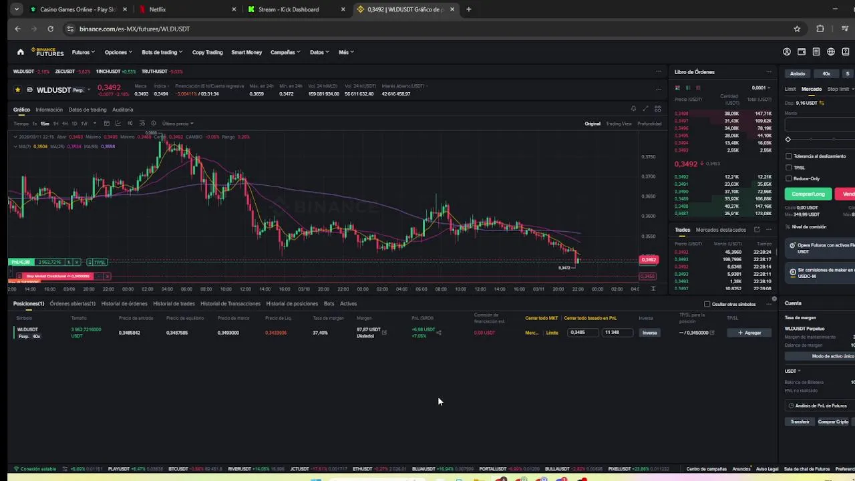The image size is (855, 481).
Task: Open the Opciones dropdown menu
Action: [118, 52]
